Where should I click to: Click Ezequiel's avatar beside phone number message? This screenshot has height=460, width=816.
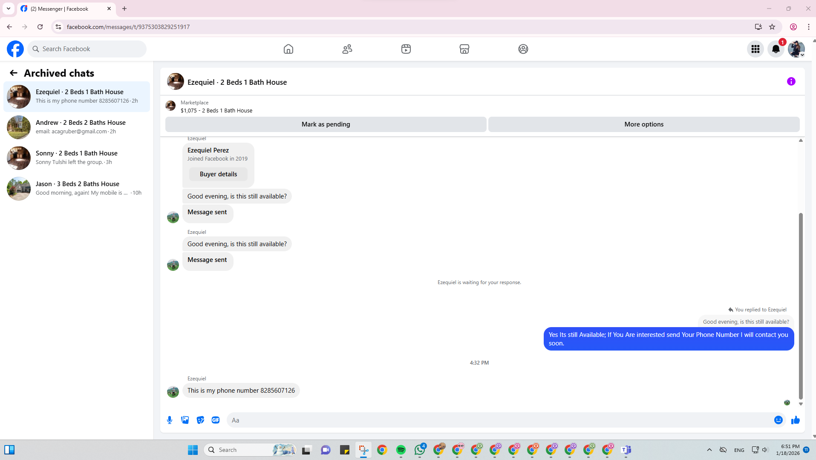[173, 392]
